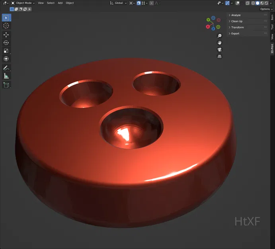
Task: Open the View menu
Action: (x=41, y=3)
